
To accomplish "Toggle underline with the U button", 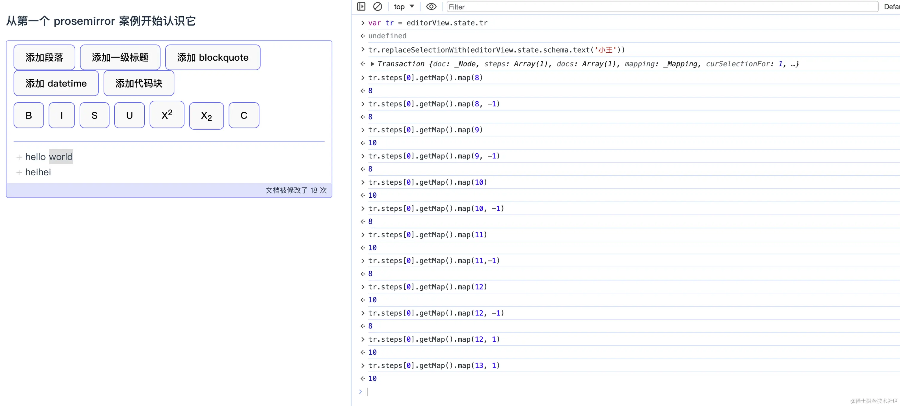I will tap(129, 115).
